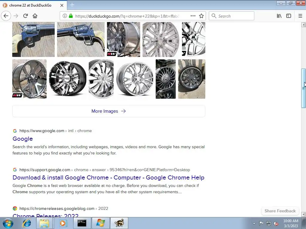
Task: Open first revolver image thumbnail
Action: click(33, 39)
